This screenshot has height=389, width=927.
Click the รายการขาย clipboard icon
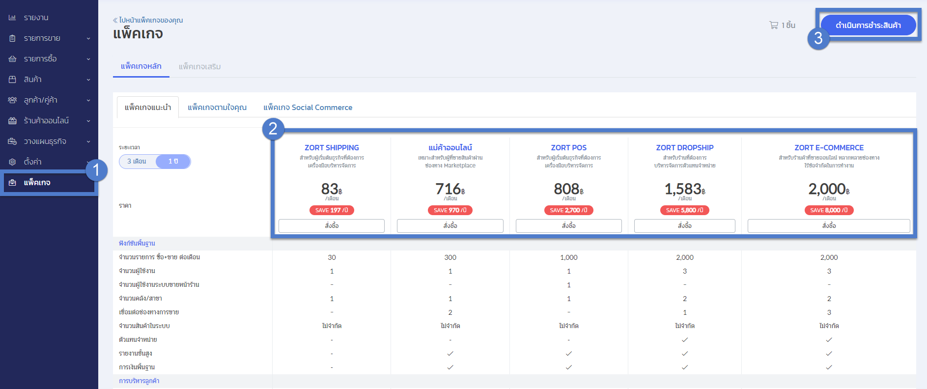coord(12,38)
